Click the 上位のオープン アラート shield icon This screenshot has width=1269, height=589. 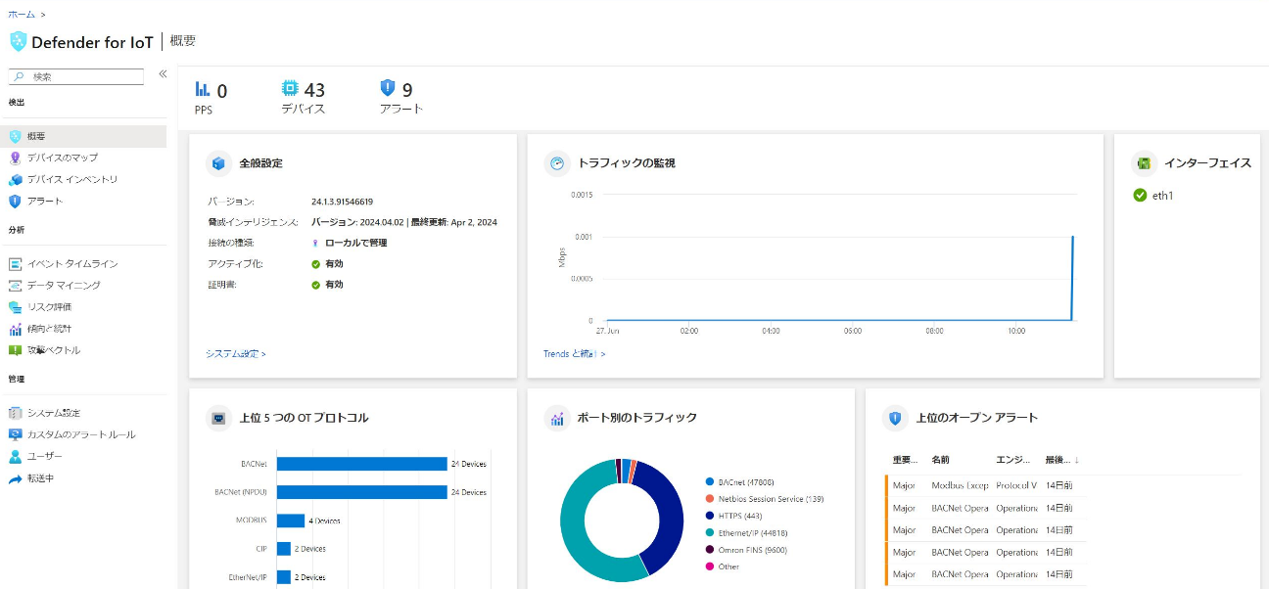894,418
